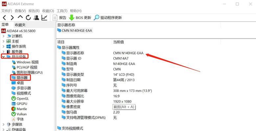Open the 帮助(H) menu

(x=76, y=11)
